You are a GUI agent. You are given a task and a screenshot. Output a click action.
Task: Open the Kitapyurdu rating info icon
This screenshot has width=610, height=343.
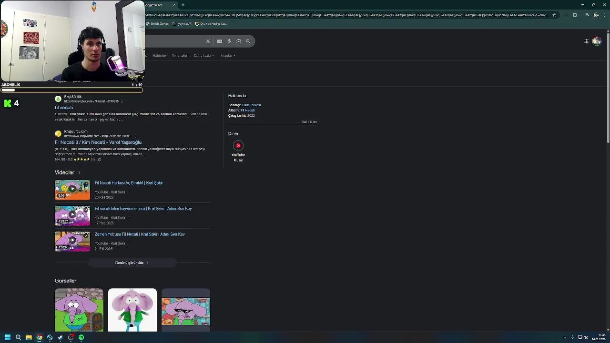(99, 160)
